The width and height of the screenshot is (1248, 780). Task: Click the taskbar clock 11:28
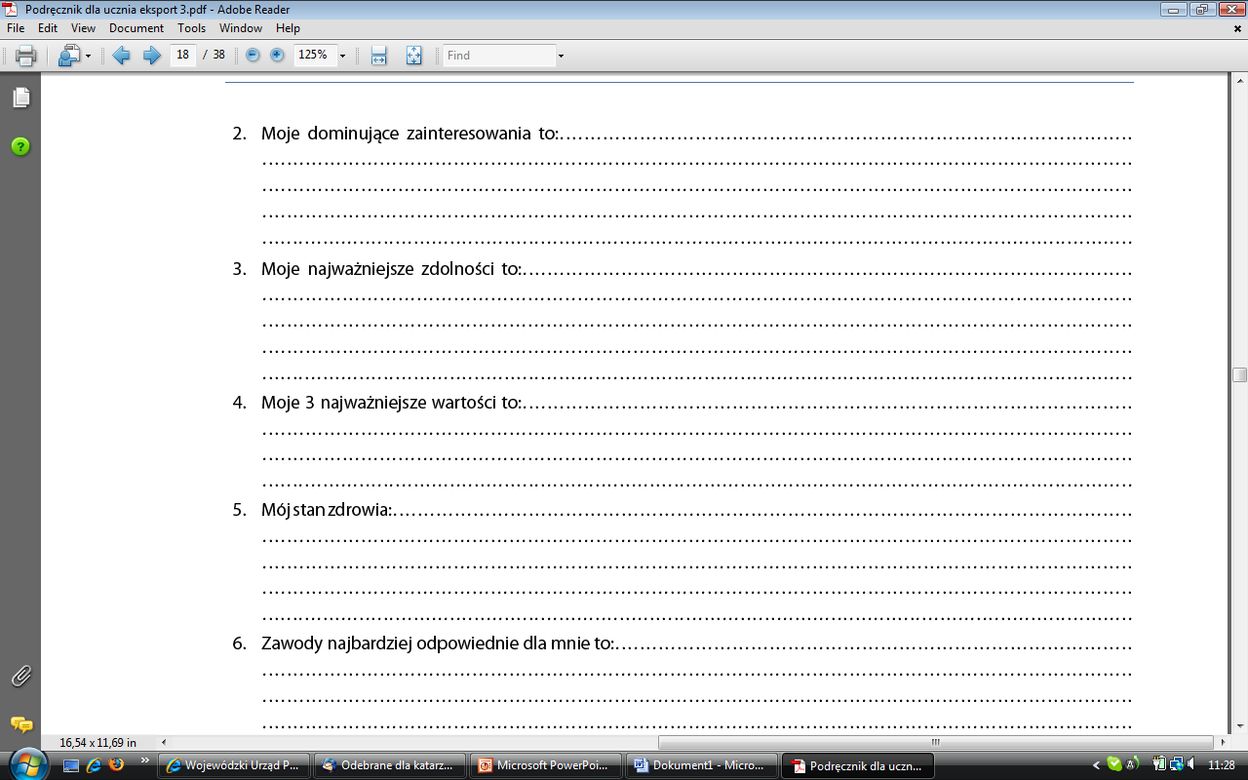[x=1222, y=765]
